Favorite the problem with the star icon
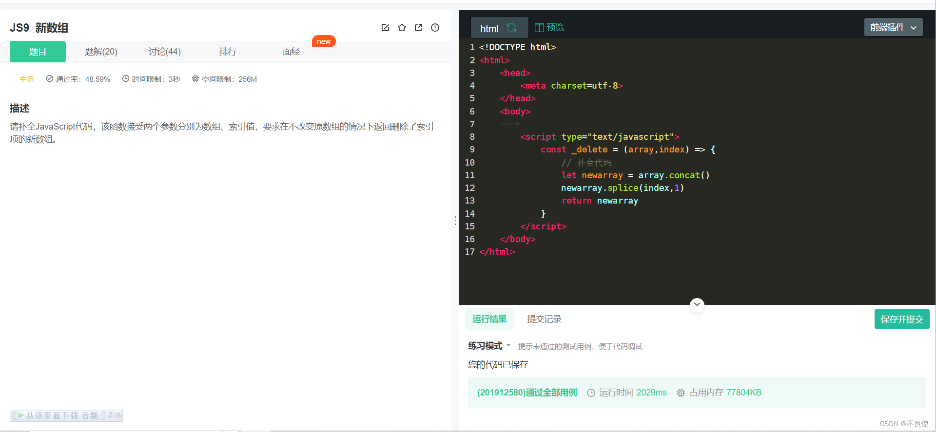The image size is (936, 432). coord(402,28)
